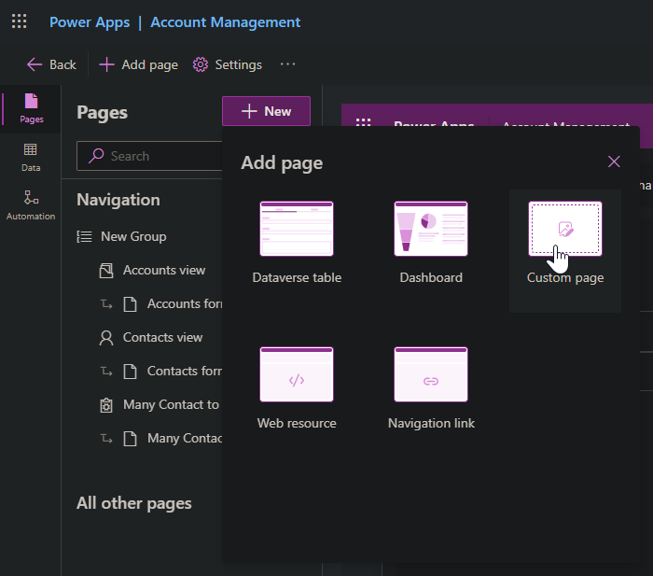Viewport: 653px width, 576px height.
Task: Open the Account Management title link
Action: pos(226,22)
